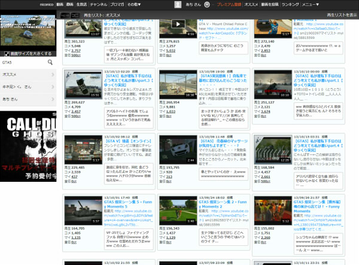The image size is (359, 265).
Task: Open the niconico home link
Action: [x=47, y=4]
